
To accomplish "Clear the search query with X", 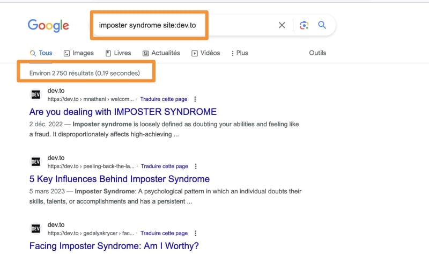I will pyautogui.click(x=282, y=25).
